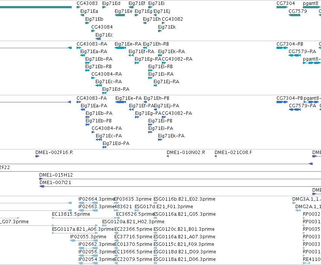This screenshot has width=321, height=265.
Task: Select the Eig71Ea-RA transcript label
Action: pyautogui.click(x=94, y=52)
